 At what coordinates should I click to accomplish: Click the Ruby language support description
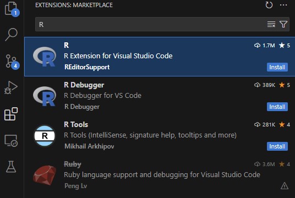(x=162, y=175)
